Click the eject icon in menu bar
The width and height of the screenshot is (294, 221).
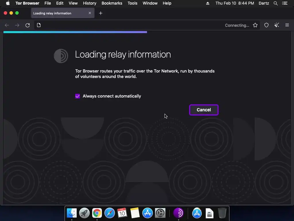tap(208, 3)
